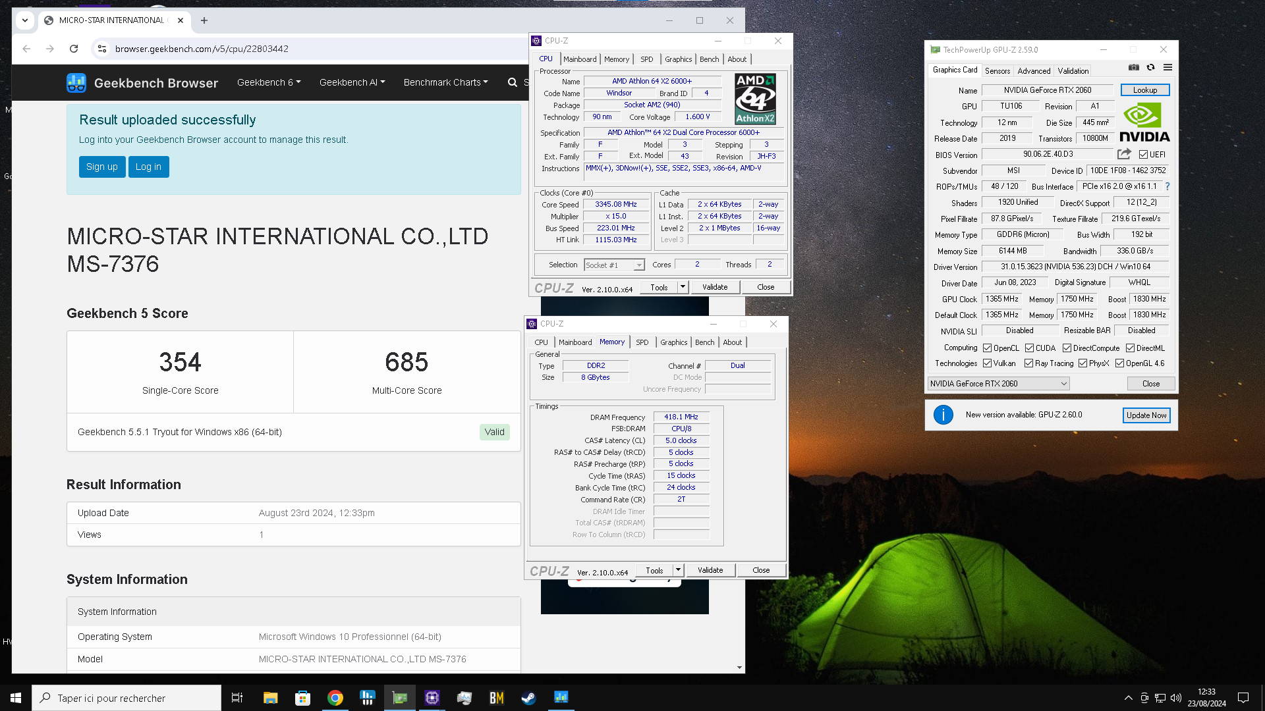Viewport: 1265px width, 711px height.
Task: Open the Windows Start menu
Action: [16, 698]
